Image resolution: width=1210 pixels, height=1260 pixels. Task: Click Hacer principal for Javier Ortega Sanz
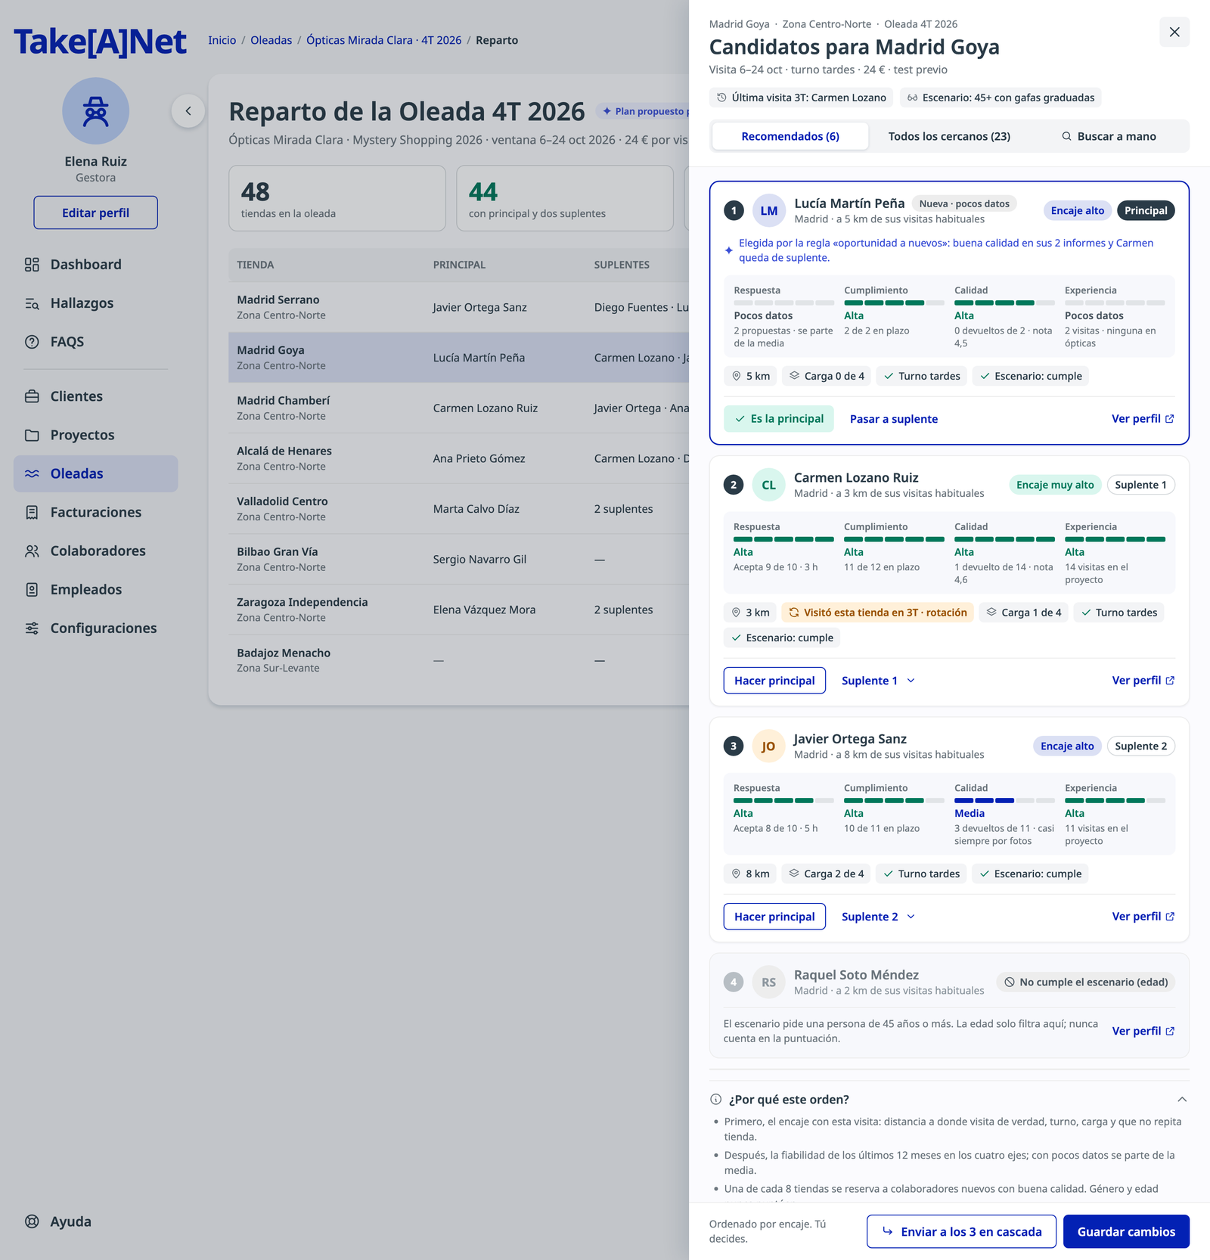(x=774, y=917)
